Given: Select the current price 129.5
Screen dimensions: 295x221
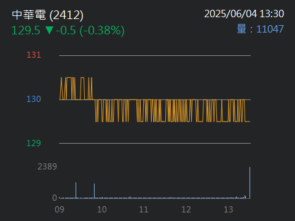Looking at the screenshot, I should point(26,30).
